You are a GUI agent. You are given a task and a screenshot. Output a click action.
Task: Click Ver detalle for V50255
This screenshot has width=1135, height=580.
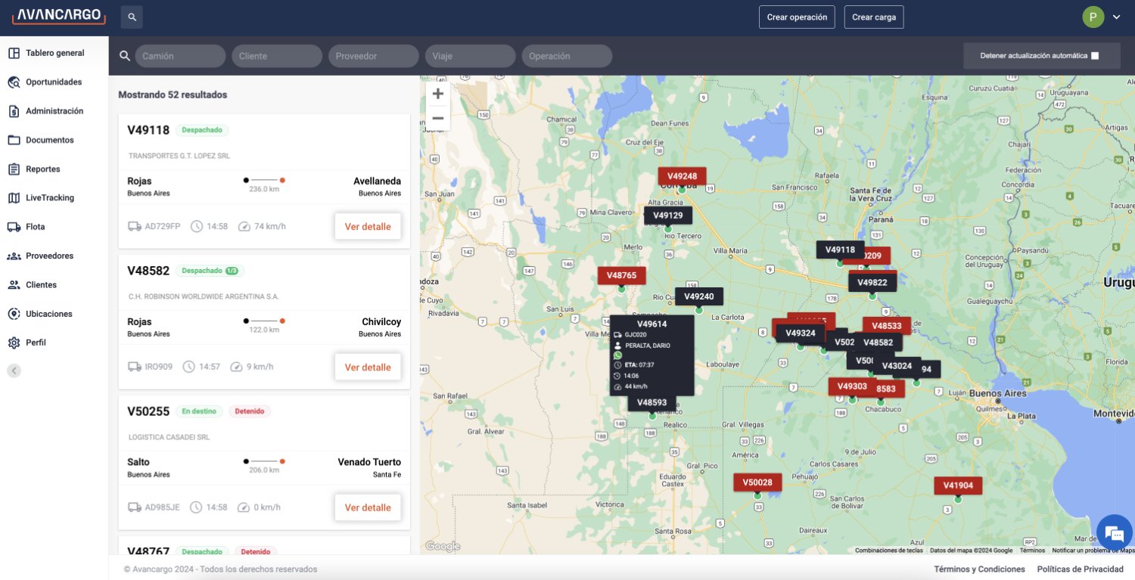(368, 507)
